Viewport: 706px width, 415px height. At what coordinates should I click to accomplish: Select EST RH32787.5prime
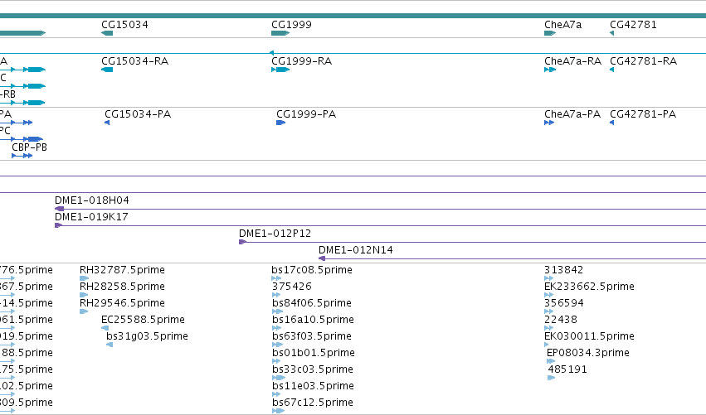(x=122, y=270)
